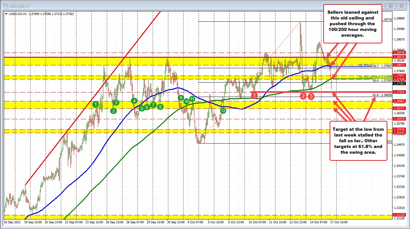The height and width of the screenshot is (229, 410).
Task: Click the 1.34560 price axis label
Action: pyautogui.click(x=399, y=155)
